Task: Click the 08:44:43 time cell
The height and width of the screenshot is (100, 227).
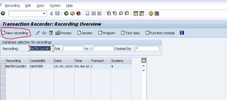Action: tap(82, 66)
